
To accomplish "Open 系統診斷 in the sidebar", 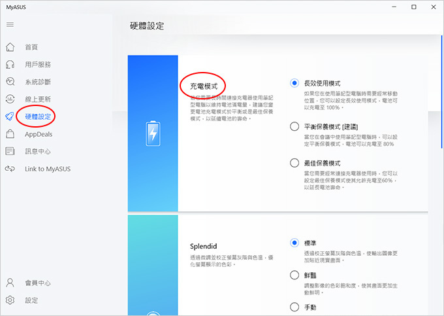I will tap(38, 82).
